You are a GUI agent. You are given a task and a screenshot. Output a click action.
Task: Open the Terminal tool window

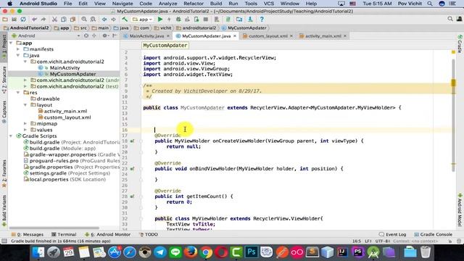[x=64, y=234]
